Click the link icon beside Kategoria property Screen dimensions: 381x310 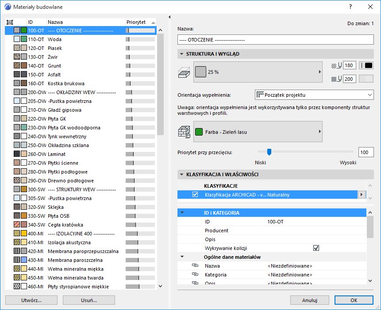tap(195, 274)
